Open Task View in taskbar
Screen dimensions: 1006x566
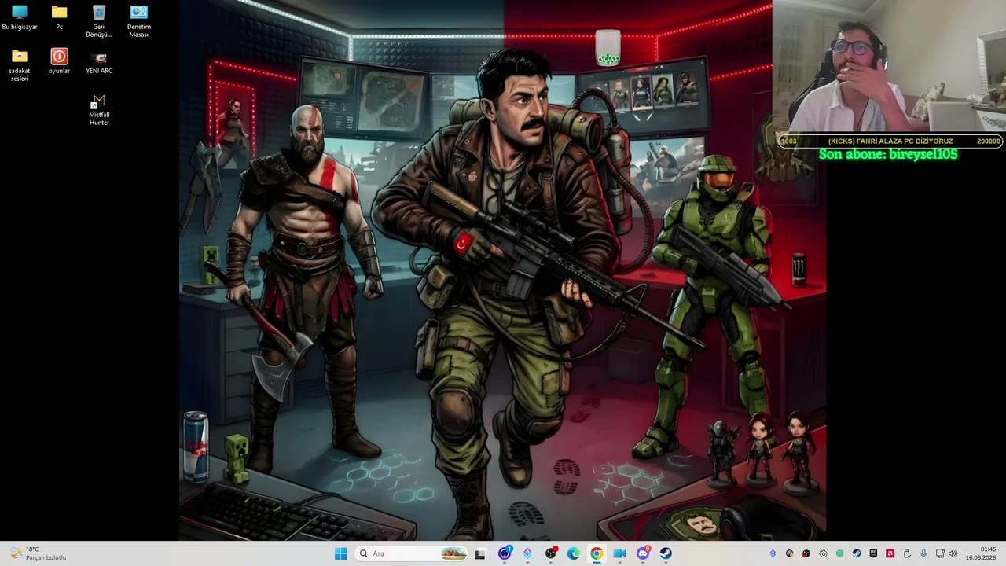pos(480,553)
